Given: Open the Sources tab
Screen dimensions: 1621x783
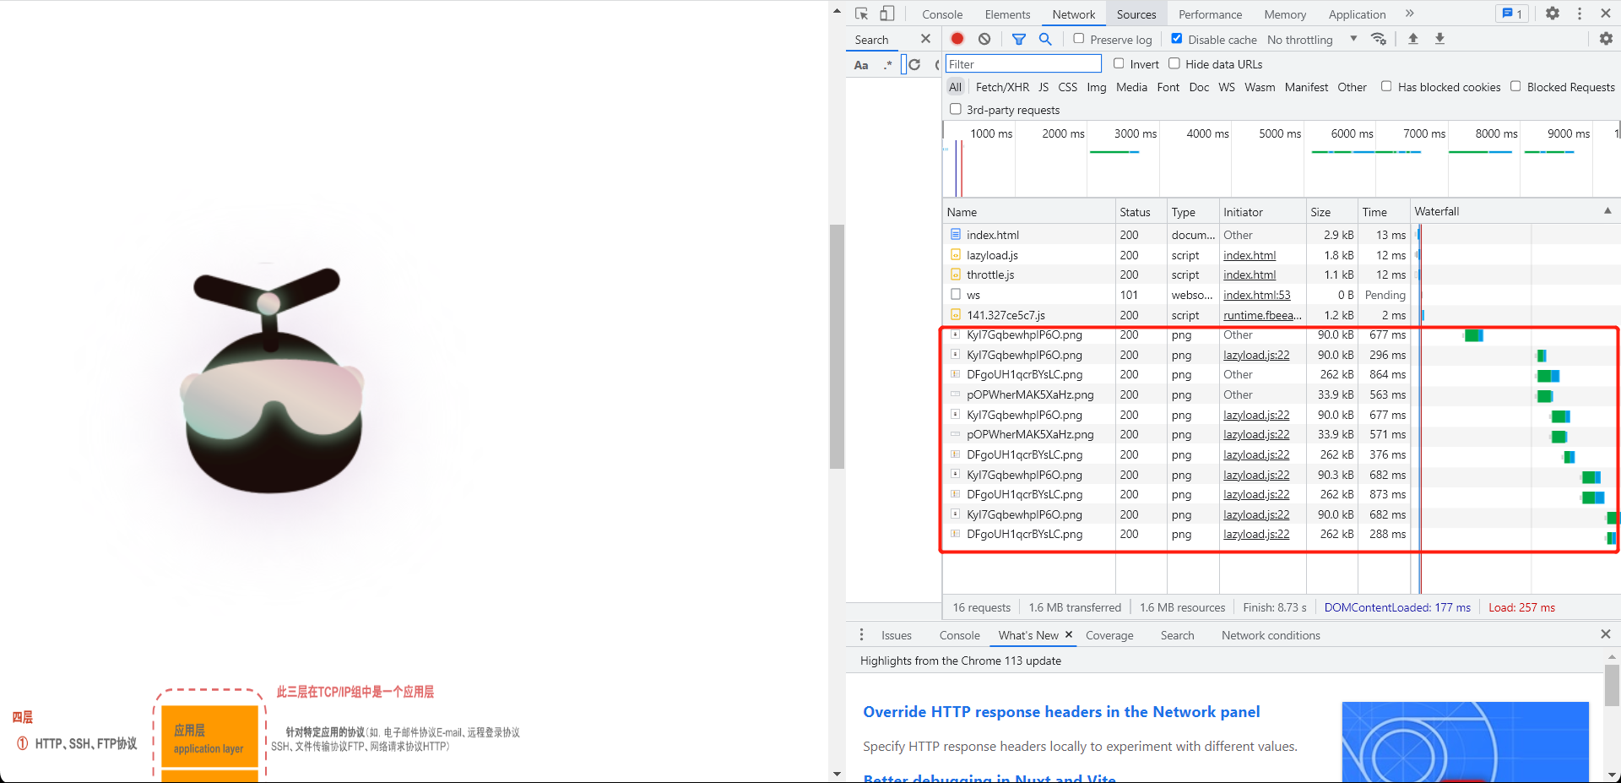Looking at the screenshot, I should point(1136,14).
